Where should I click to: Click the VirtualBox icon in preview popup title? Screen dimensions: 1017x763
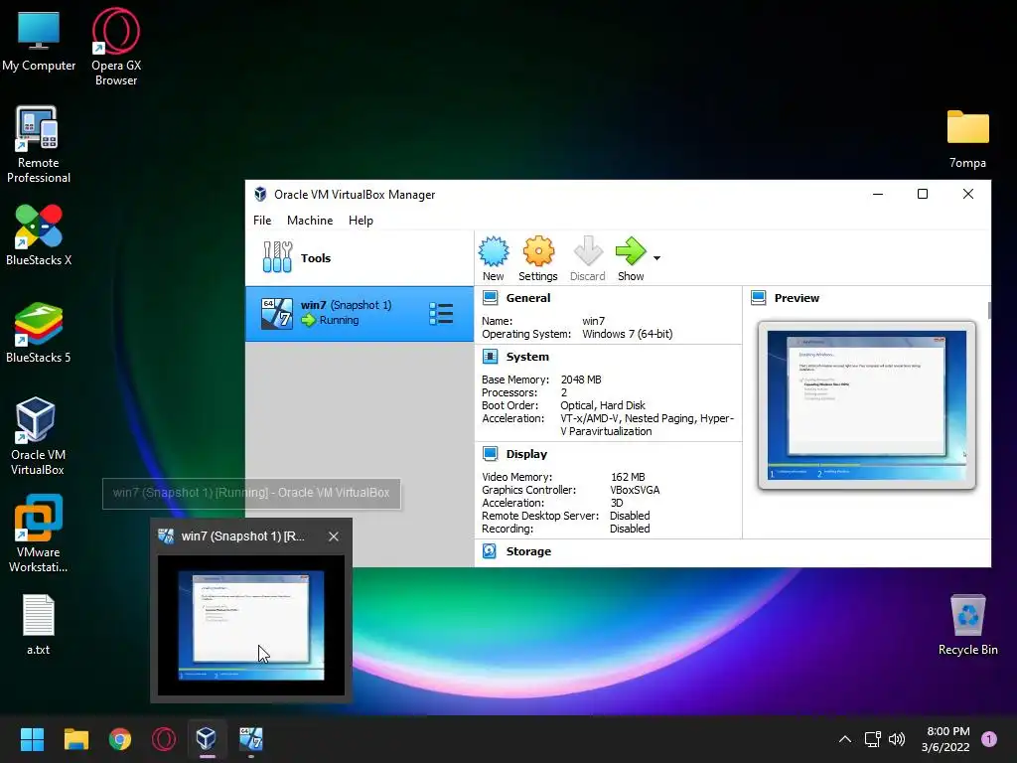point(166,535)
